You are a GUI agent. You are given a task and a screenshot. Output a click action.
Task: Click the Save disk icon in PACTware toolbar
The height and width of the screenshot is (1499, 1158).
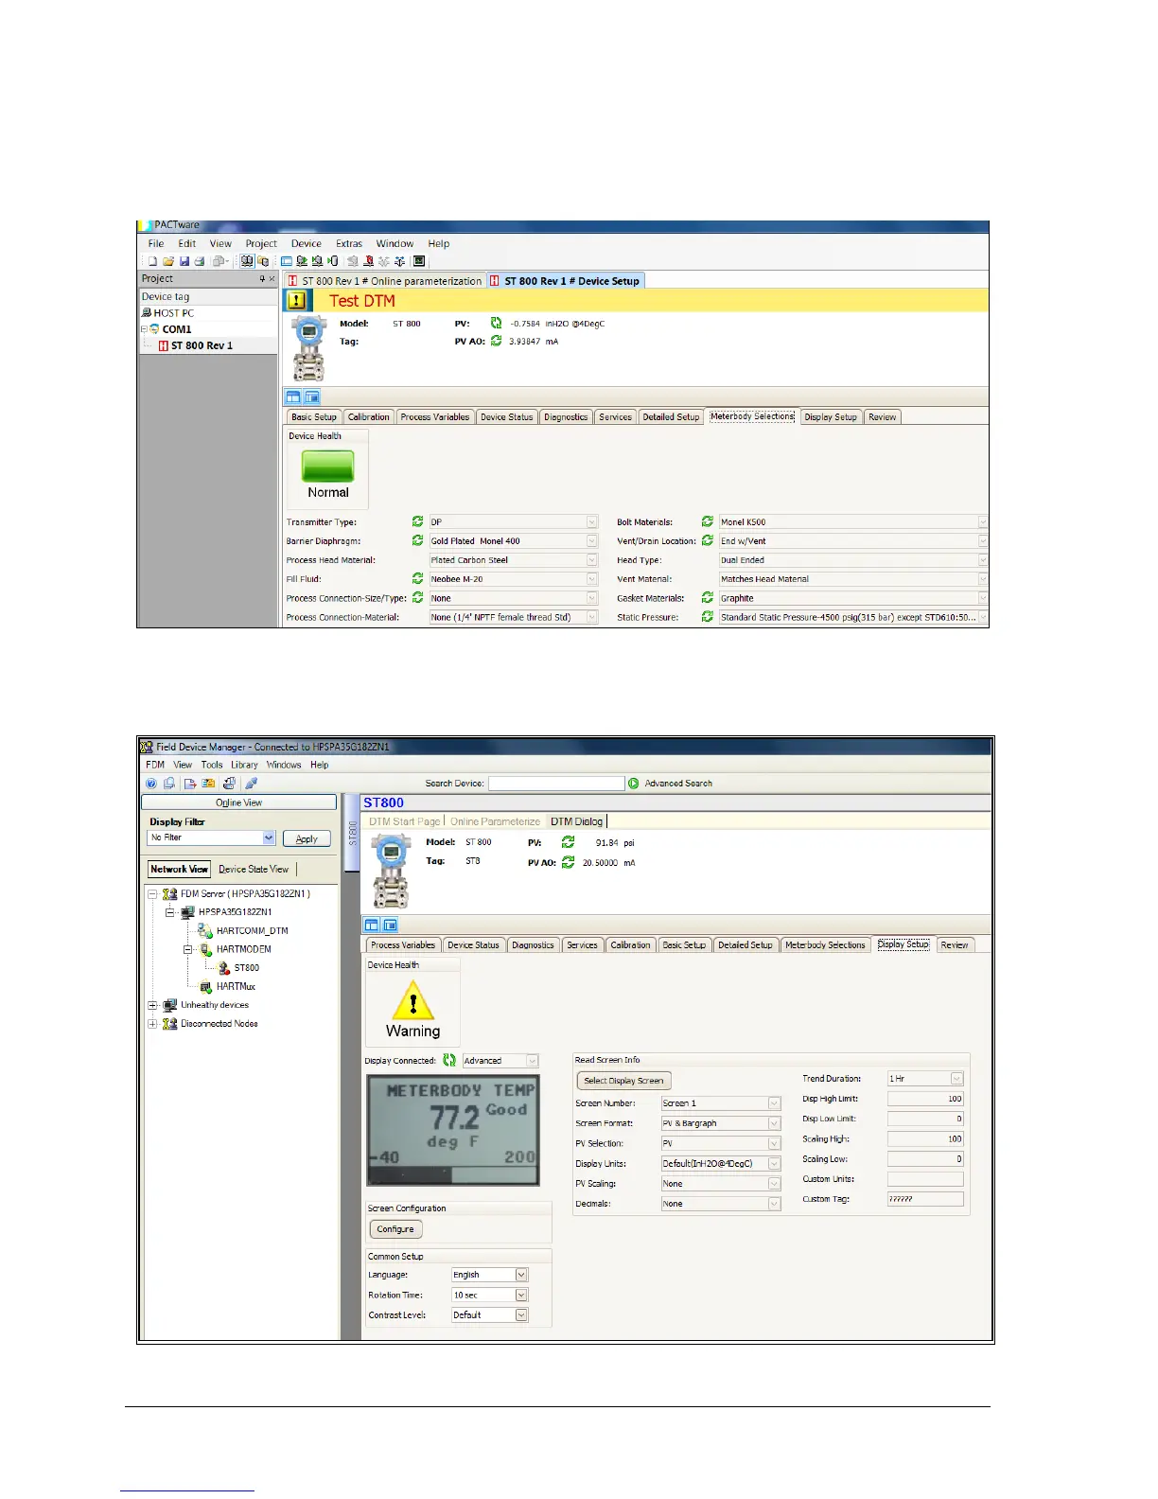coord(184,261)
